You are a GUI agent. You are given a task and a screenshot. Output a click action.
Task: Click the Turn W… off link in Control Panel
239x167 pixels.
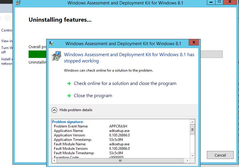coord(7,50)
